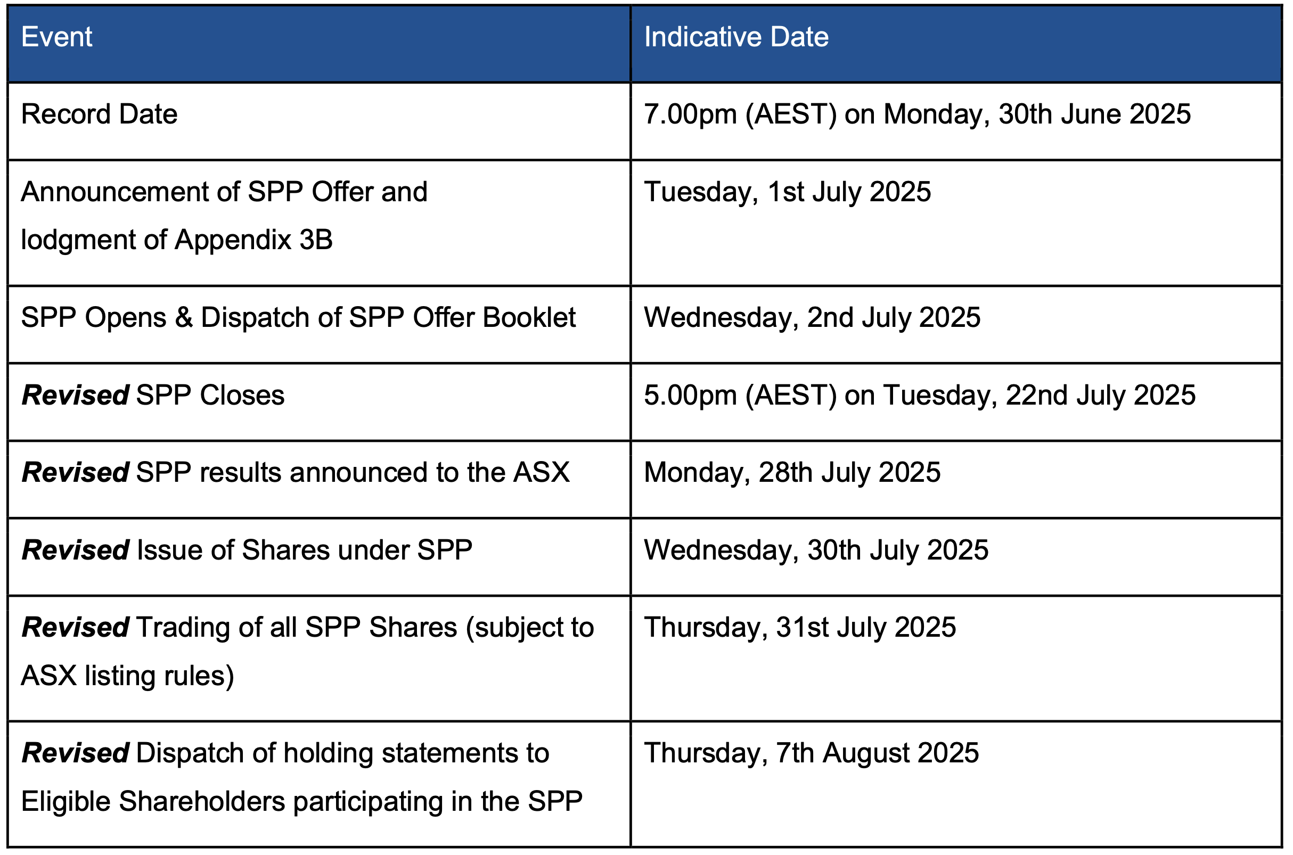The height and width of the screenshot is (855, 1293).
Task: Select Announcement of SPP Offer cell
Action: point(319,223)
